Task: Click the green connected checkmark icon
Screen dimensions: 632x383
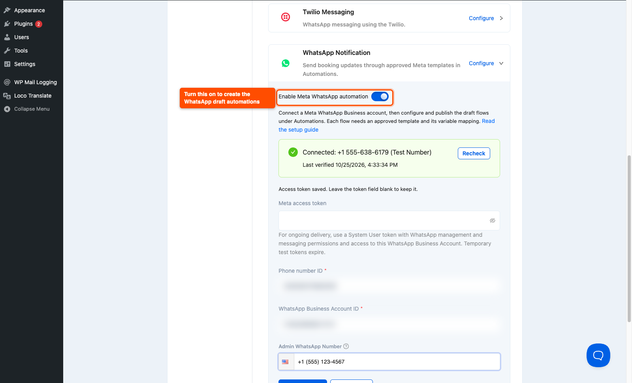Action: (293, 152)
